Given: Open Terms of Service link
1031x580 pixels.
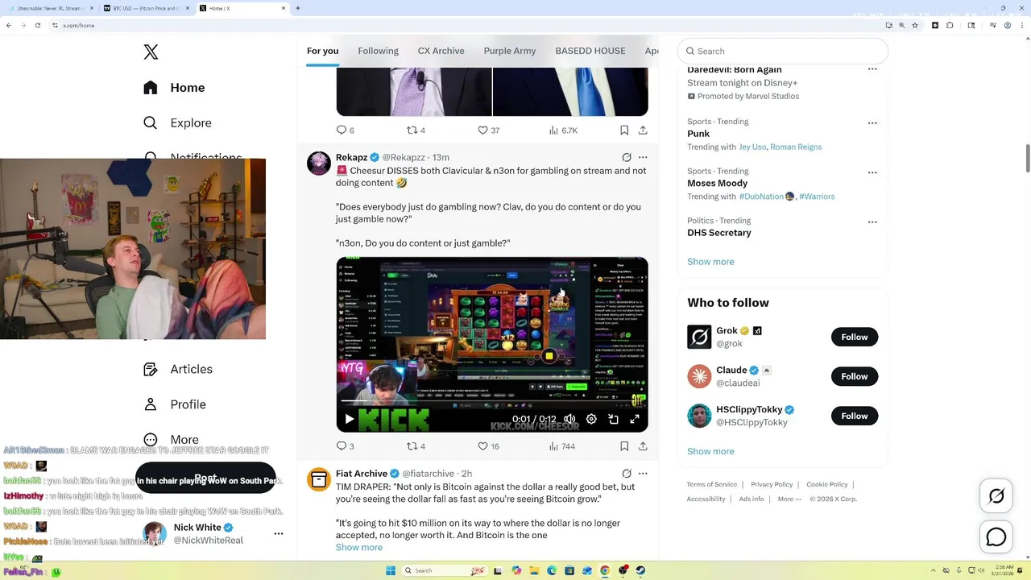Looking at the screenshot, I should pyautogui.click(x=712, y=484).
